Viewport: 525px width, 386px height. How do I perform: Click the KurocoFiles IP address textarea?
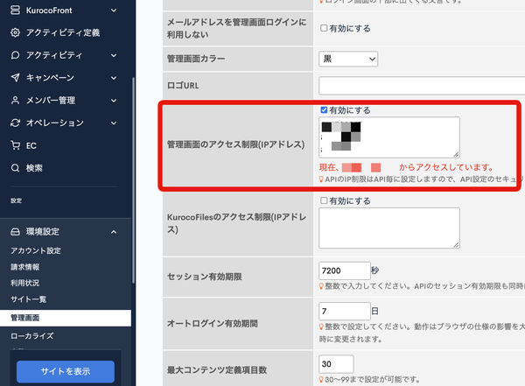coord(389,228)
